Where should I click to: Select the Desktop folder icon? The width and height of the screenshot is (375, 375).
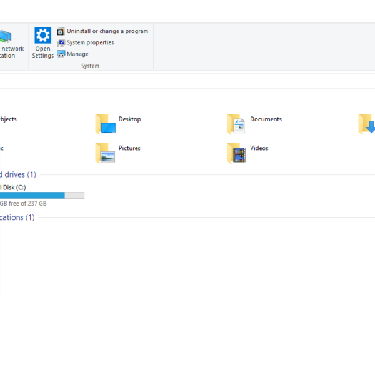[x=106, y=124]
